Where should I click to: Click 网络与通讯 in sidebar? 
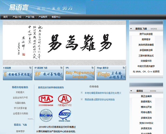coord(146,112)
